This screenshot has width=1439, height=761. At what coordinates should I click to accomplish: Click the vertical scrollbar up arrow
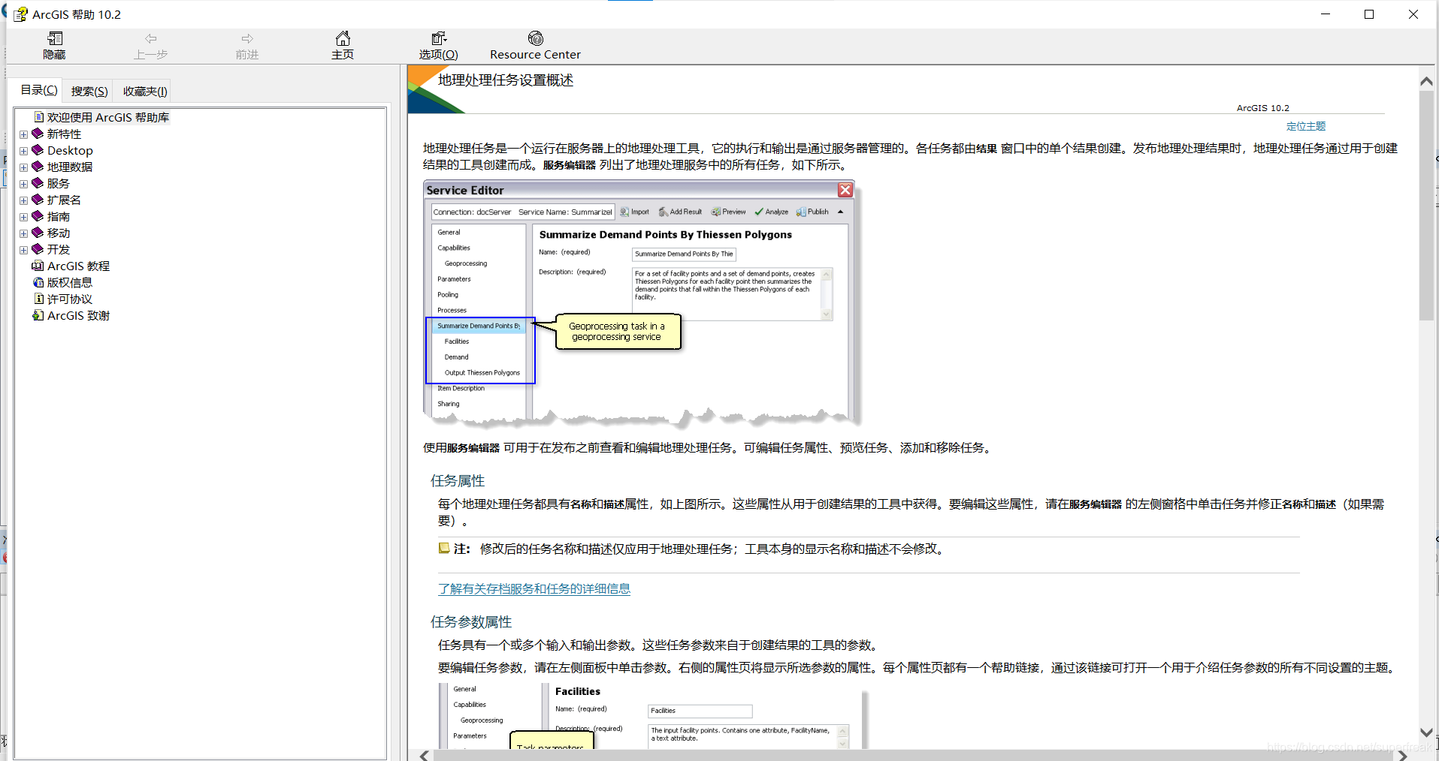pos(1426,81)
